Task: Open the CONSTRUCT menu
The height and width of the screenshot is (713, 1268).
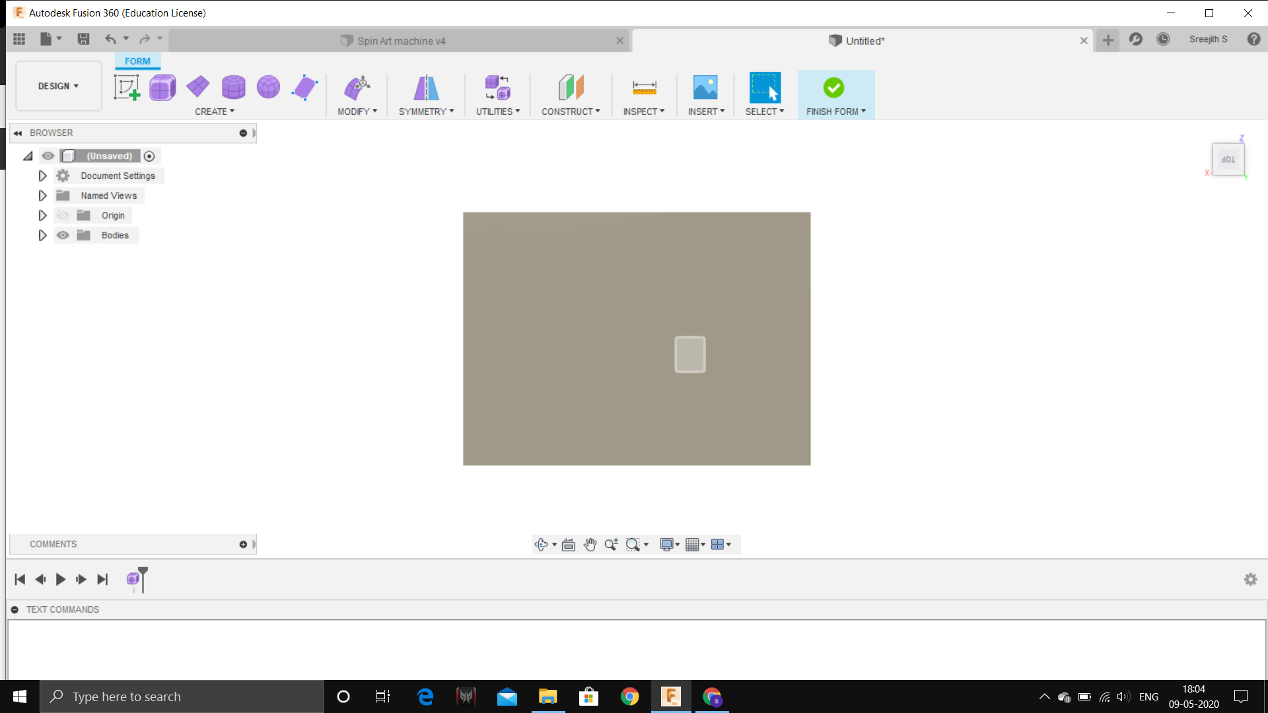Action: (x=571, y=112)
